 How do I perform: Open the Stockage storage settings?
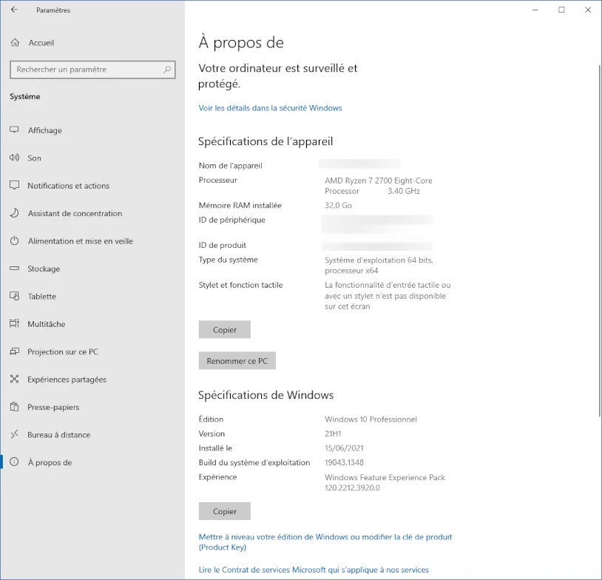click(x=44, y=269)
